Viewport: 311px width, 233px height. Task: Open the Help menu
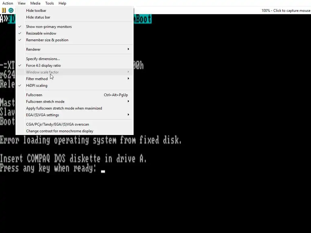62,3
